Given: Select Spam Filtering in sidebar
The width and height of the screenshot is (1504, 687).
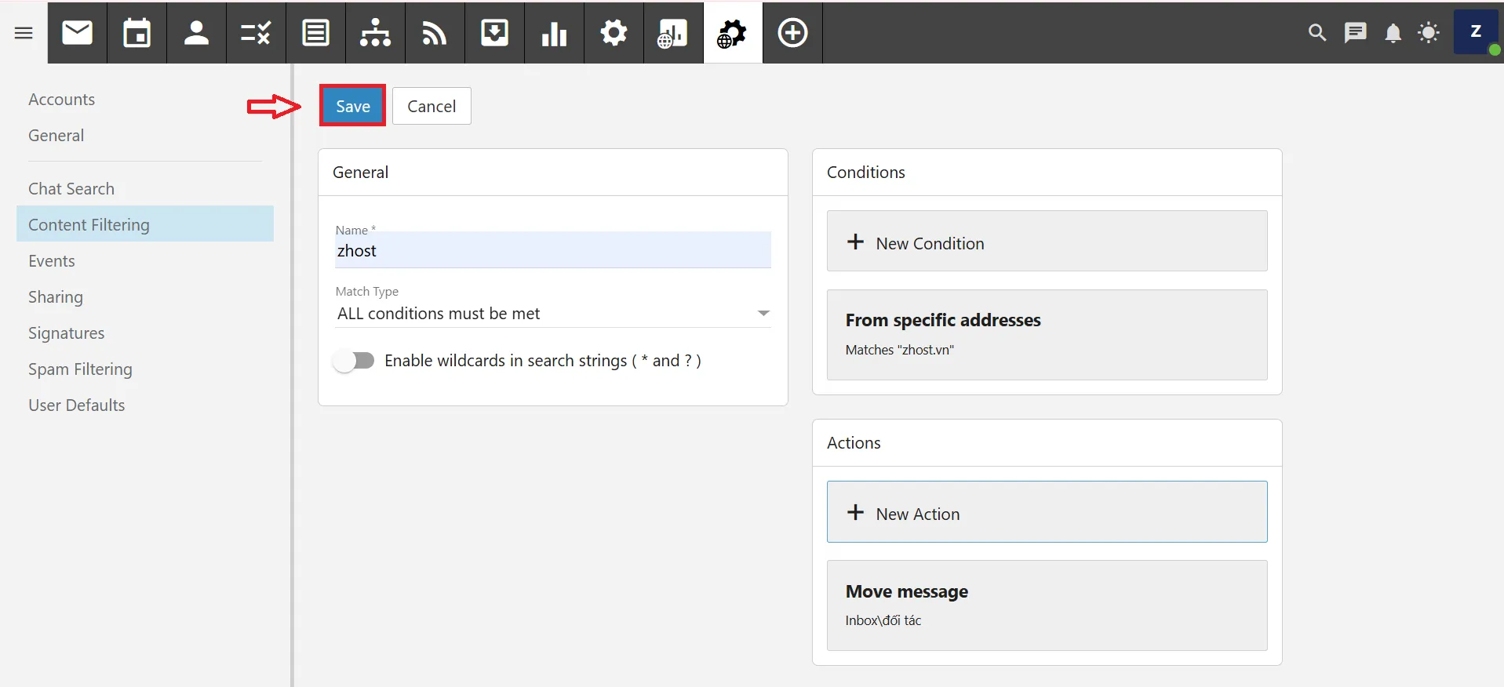Looking at the screenshot, I should pyautogui.click(x=80, y=369).
